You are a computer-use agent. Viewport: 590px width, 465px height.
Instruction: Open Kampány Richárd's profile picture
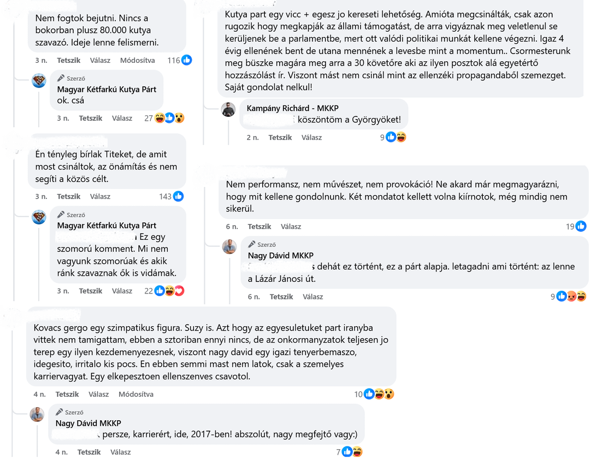coord(228,109)
